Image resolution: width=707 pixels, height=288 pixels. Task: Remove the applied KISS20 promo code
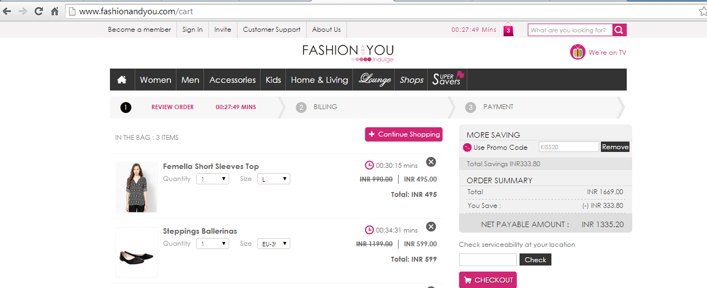coord(615,147)
